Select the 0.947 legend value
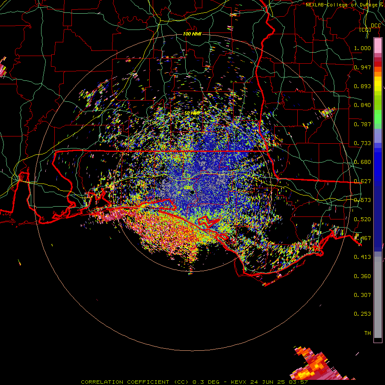Viewport: 385px width, 385px height. click(x=362, y=67)
